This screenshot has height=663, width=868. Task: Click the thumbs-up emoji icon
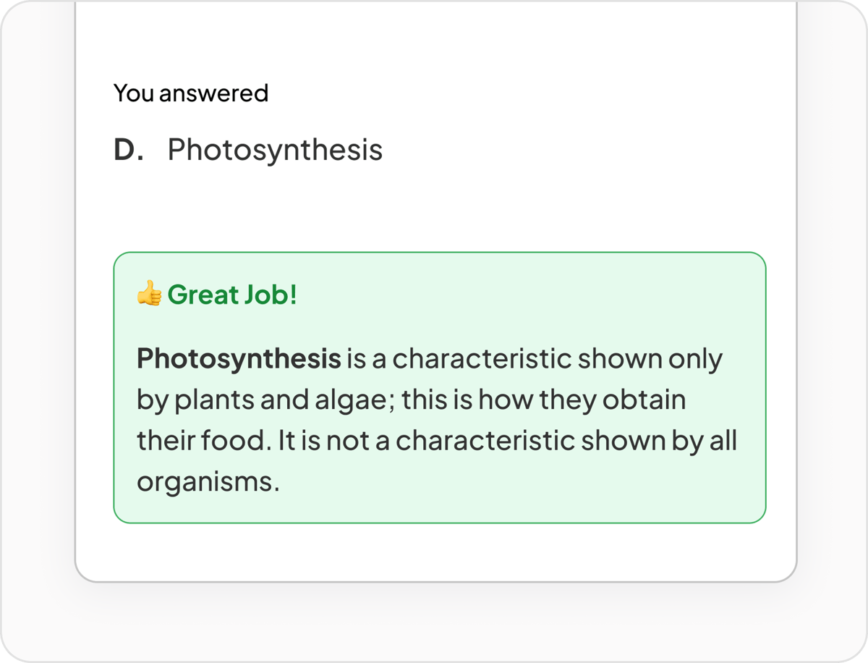point(149,295)
